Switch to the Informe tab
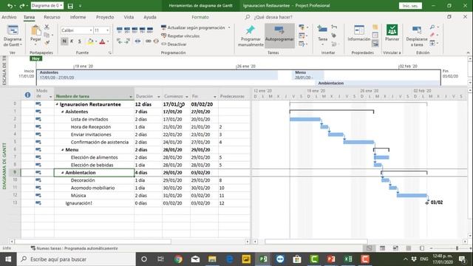This screenshot has height=266, width=473. (x=78, y=17)
